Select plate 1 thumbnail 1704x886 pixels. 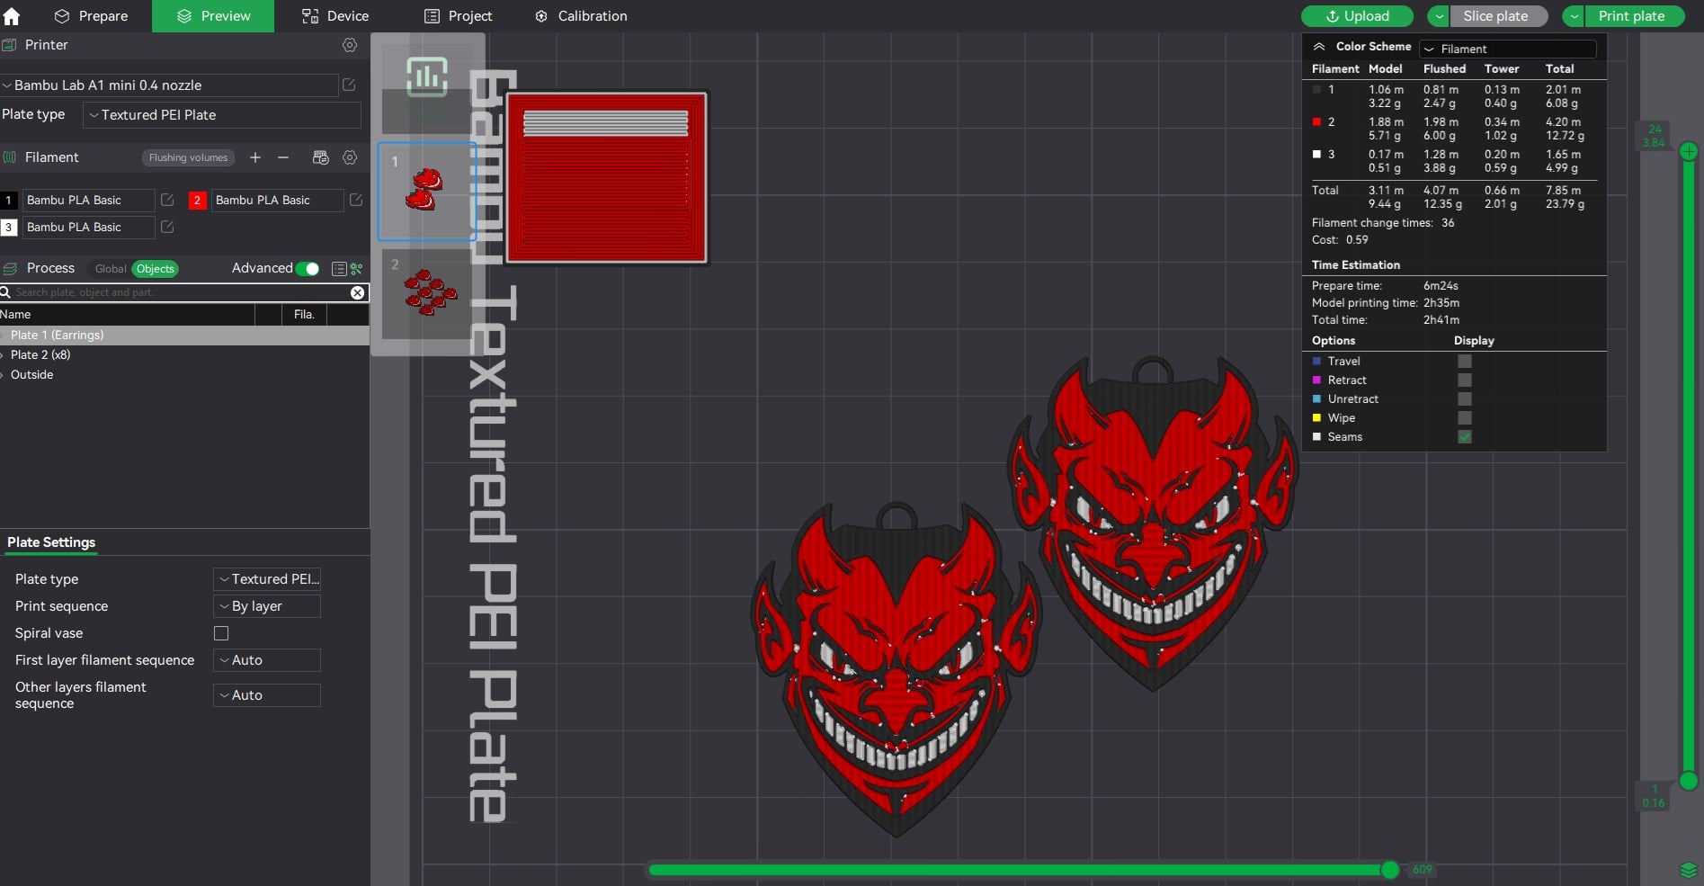tap(427, 192)
